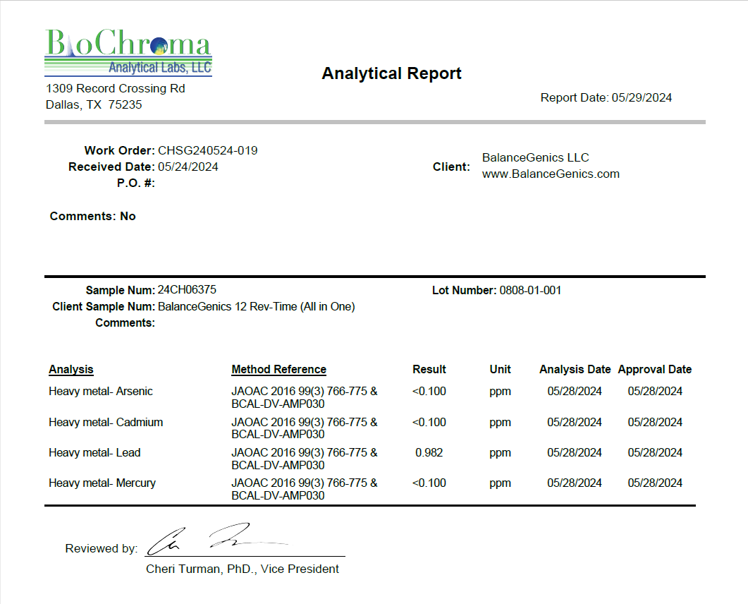748x604 pixels.
Task: Click the Lead result value 0.982
Action: [429, 452]
